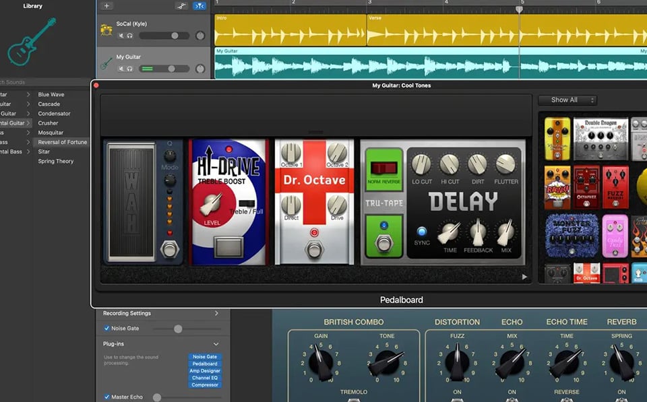
Task: Click the Delay DIRT knob
Action: (477, 164)
